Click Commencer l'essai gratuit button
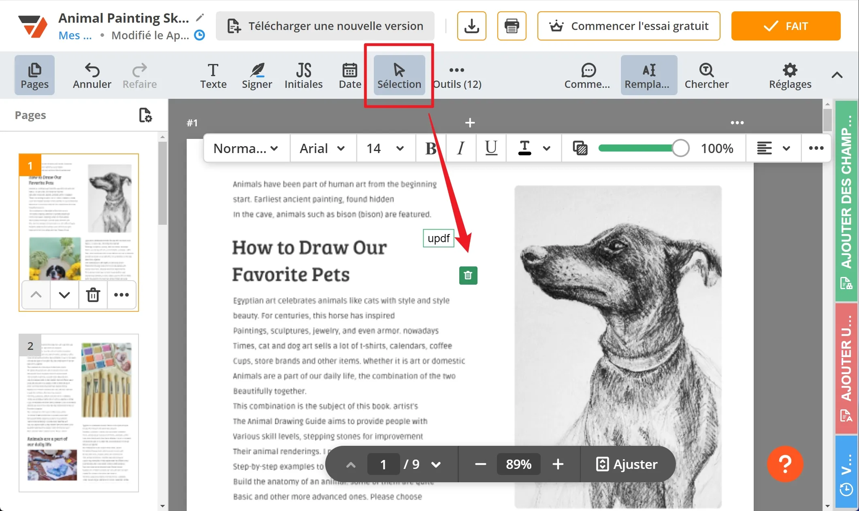 [x=629, y=26]
